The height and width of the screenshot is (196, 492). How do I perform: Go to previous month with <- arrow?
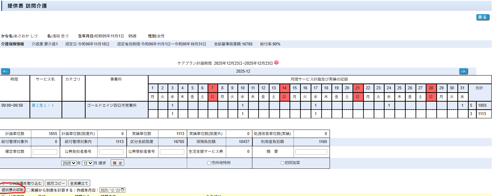(5, 71)
